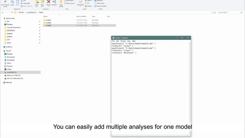
Task: Open the Easy access dropdown
Action: [70, 3]
